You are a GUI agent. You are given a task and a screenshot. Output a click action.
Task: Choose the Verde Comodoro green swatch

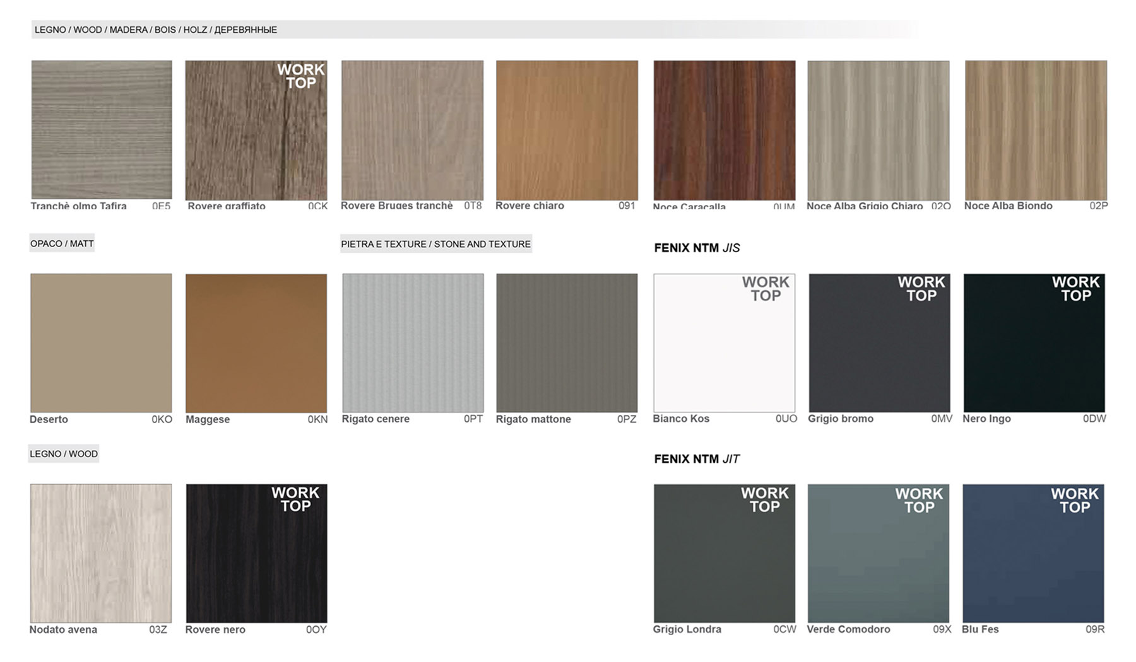pyautogui.click(x=878, y=553)
